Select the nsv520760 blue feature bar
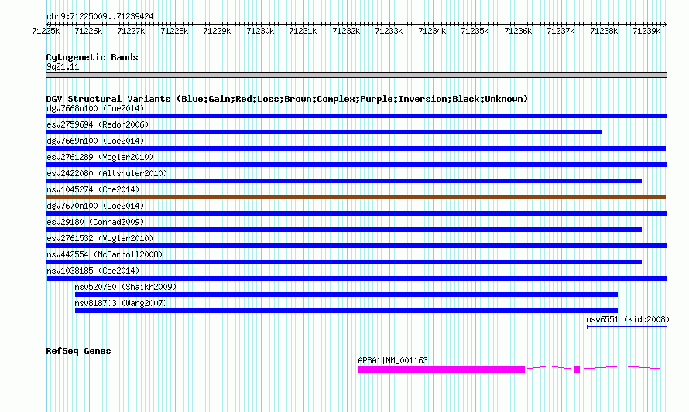 tap(346, 295)
